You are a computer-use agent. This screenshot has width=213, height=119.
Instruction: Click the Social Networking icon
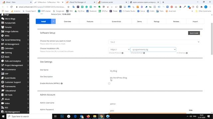click(x=3, y=40)
